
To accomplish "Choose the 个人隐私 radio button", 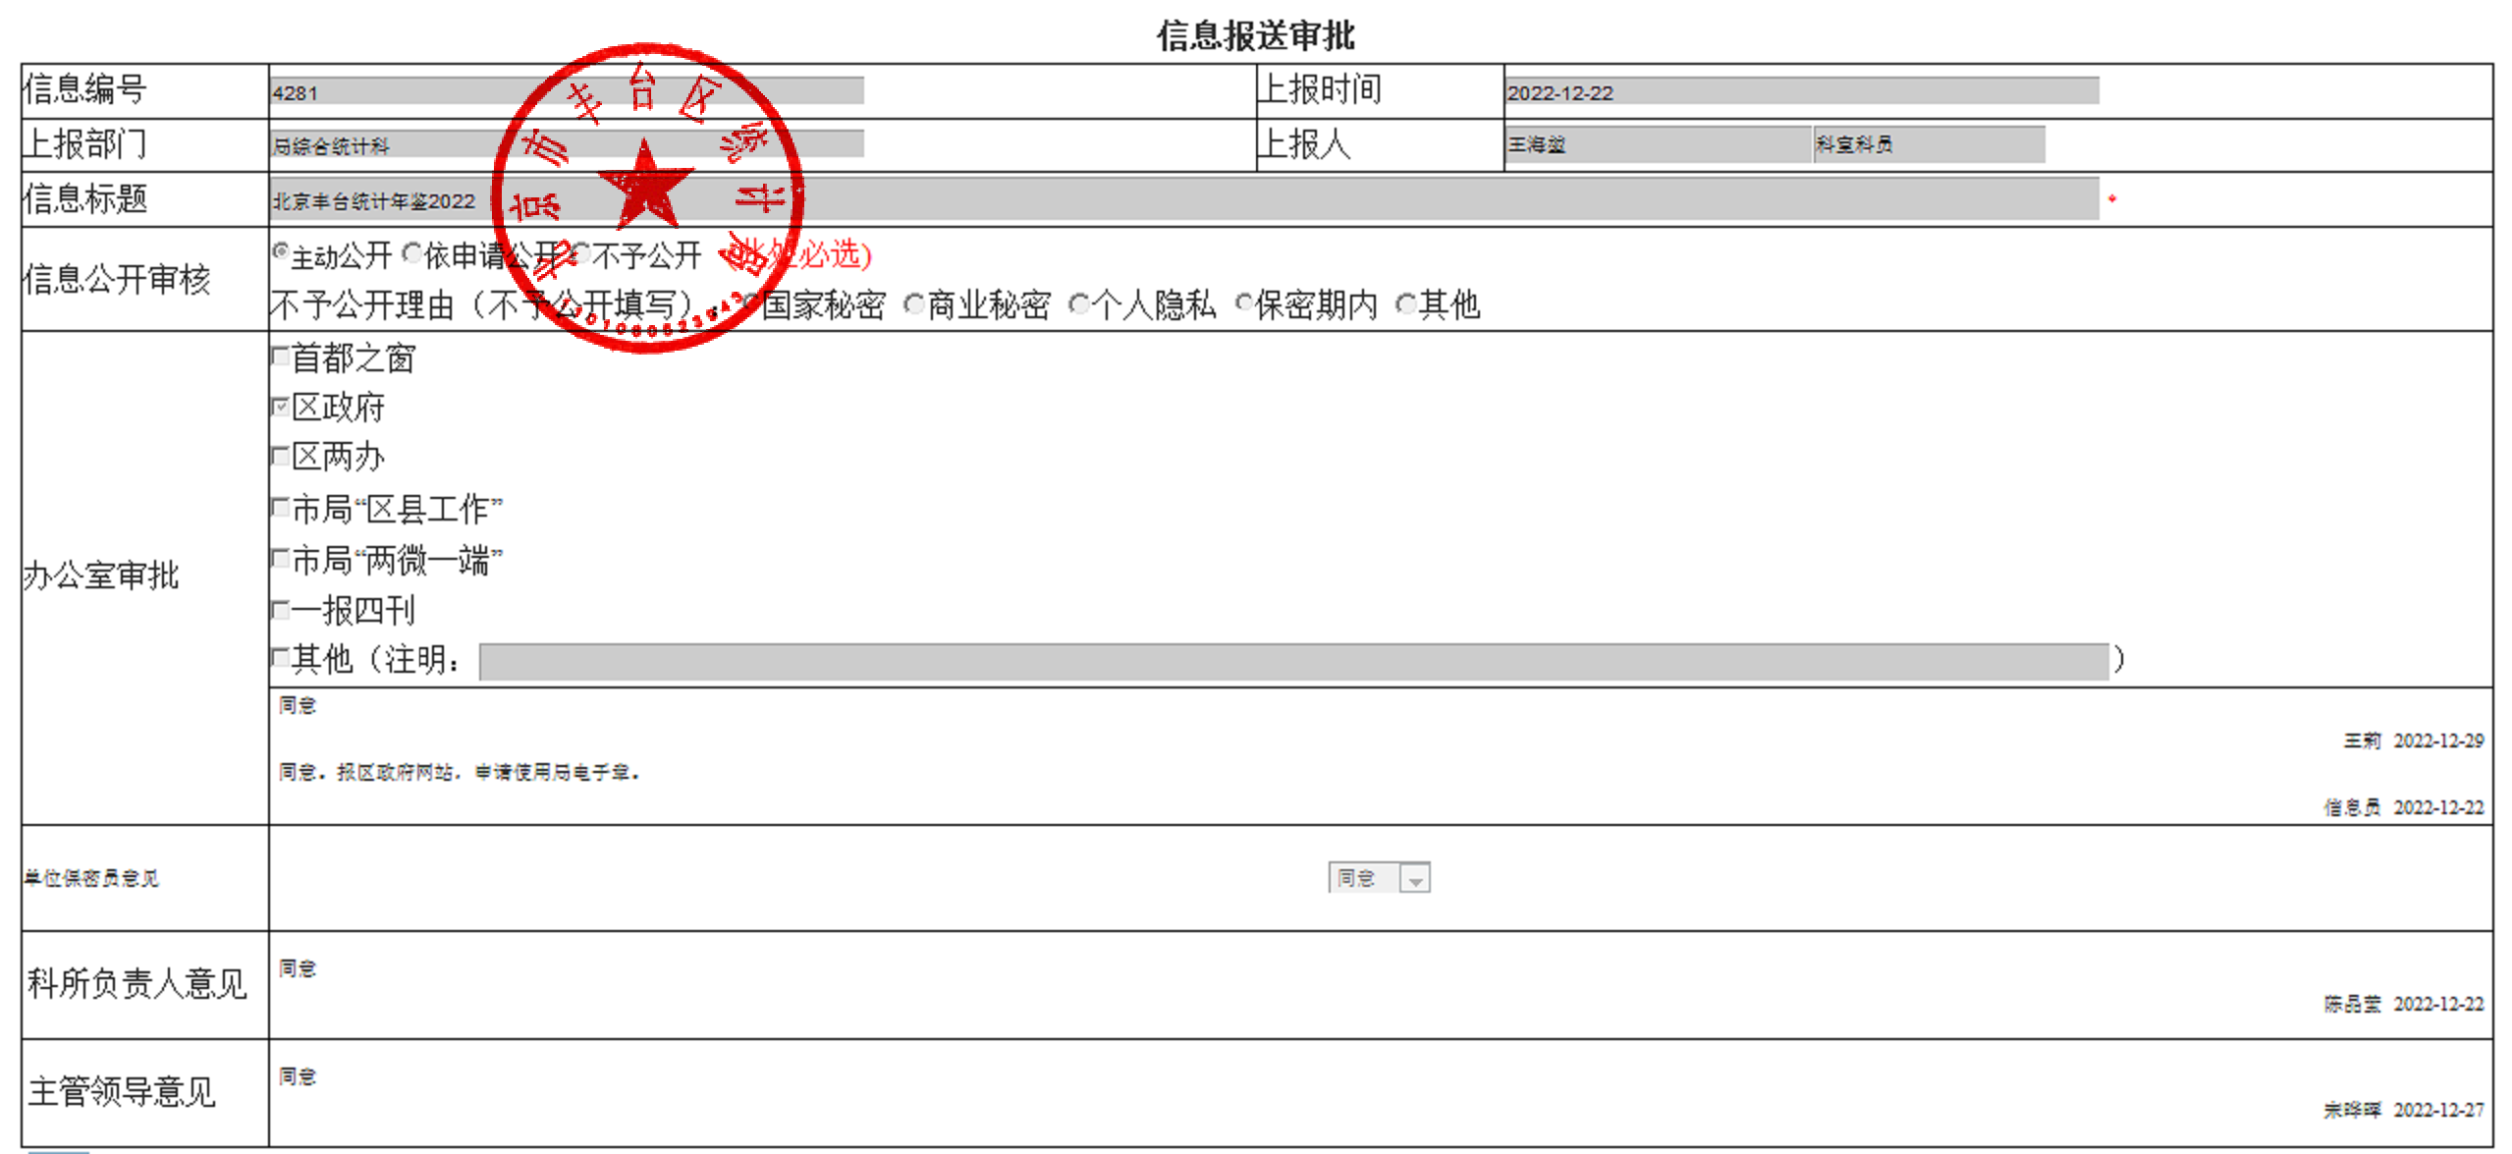I will 1079,304.
